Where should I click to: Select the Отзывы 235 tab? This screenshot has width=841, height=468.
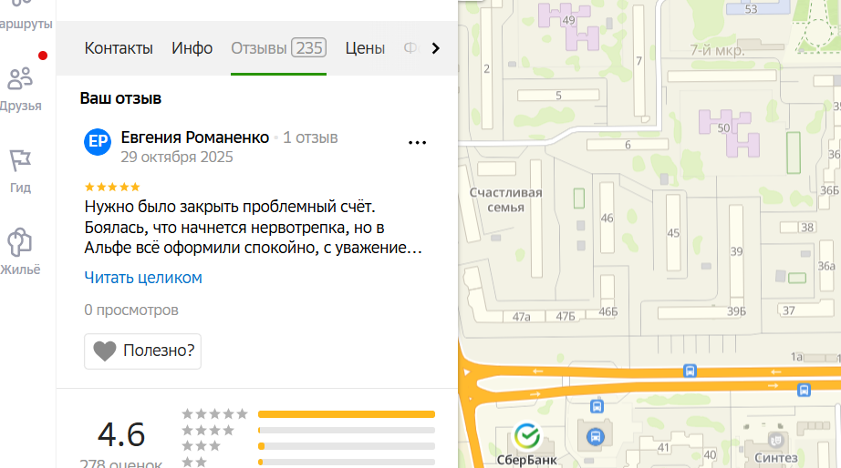(x=278, y=48)
